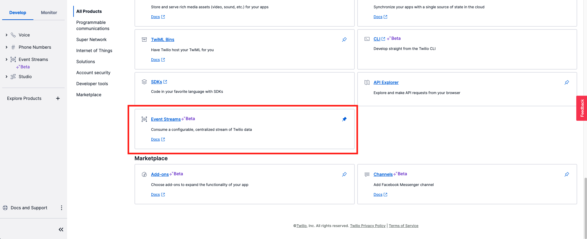587x239 pixels.
Task: Click the Event Streams sidebar icon
Action: (13, 59)
